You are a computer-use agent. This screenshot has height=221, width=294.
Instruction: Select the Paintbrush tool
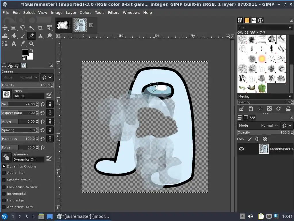23,36
